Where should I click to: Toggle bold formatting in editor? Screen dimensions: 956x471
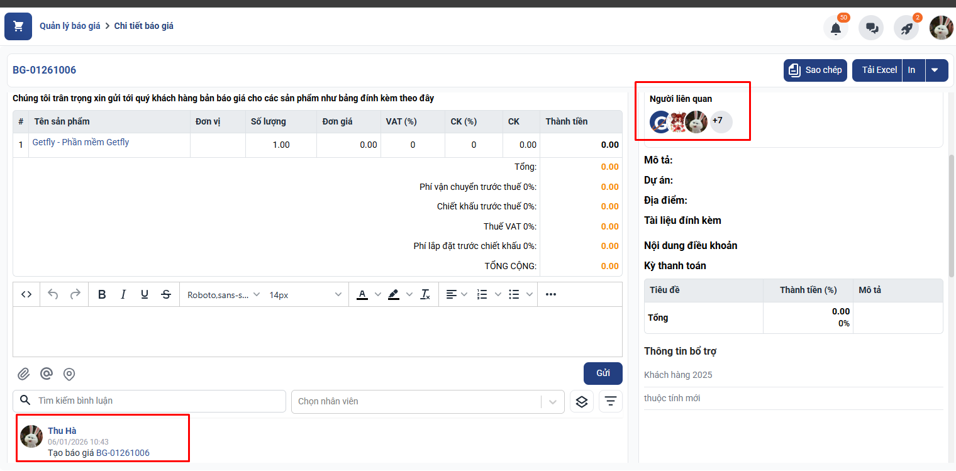click(102, 294)
